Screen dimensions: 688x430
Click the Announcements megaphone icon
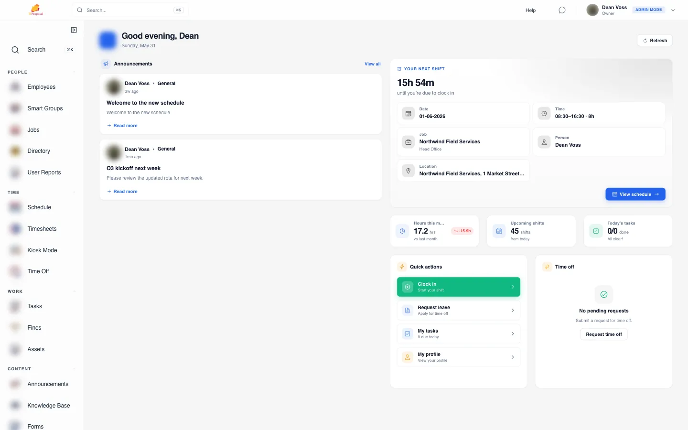(106, 64)
